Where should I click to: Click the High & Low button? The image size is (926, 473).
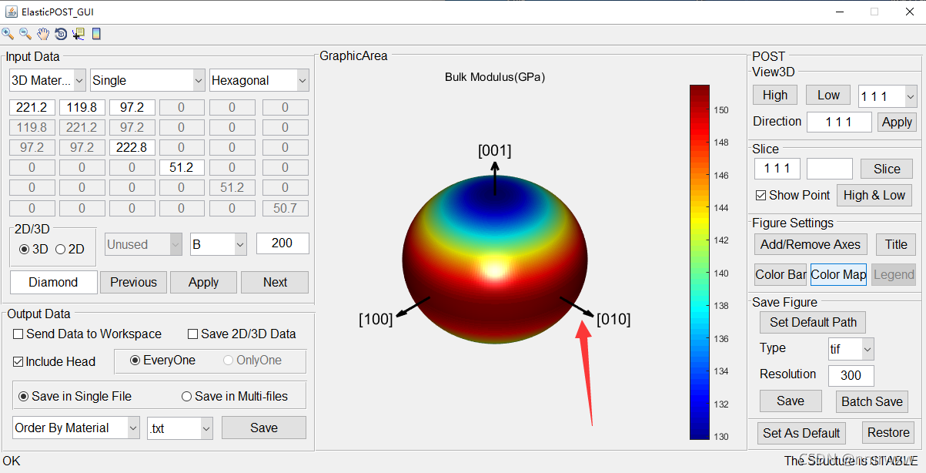(874, 196)
